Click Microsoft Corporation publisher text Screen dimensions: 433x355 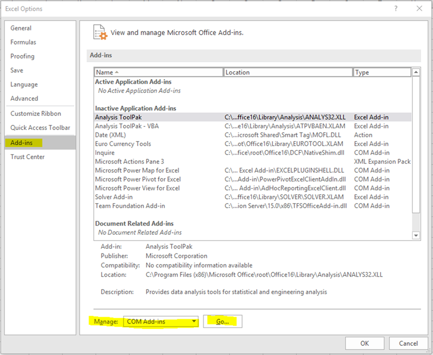coord(176,256)
